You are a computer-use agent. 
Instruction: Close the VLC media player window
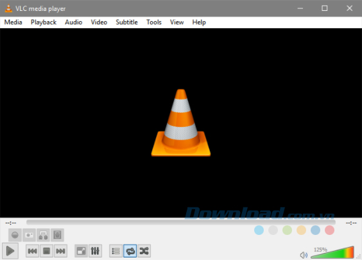click(350, 8)
